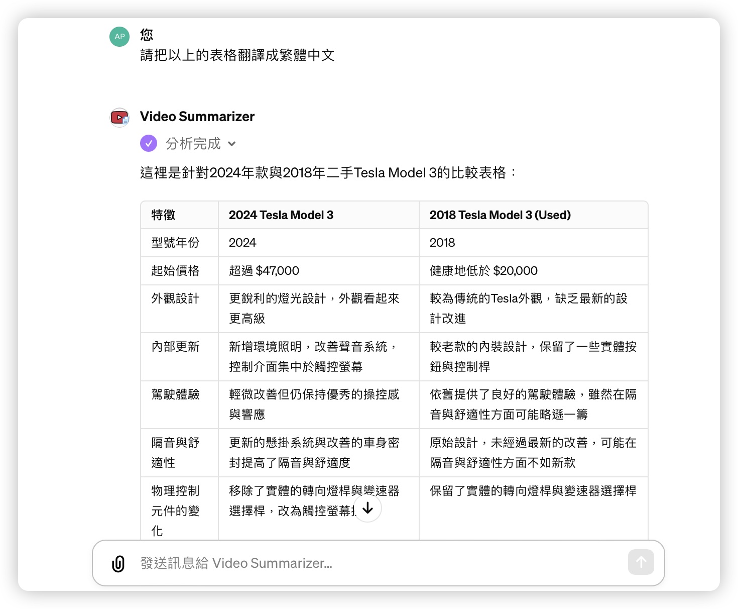Click the AP user avatar

click(119, 37)
